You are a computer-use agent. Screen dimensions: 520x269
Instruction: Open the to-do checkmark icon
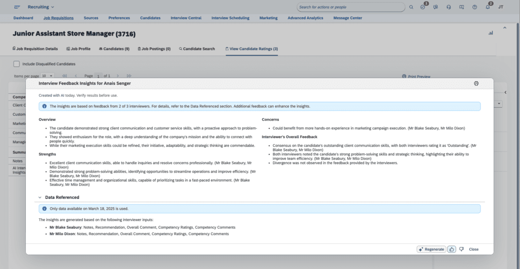coord(424,7)
